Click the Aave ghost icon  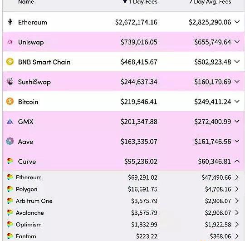[10, 141]
